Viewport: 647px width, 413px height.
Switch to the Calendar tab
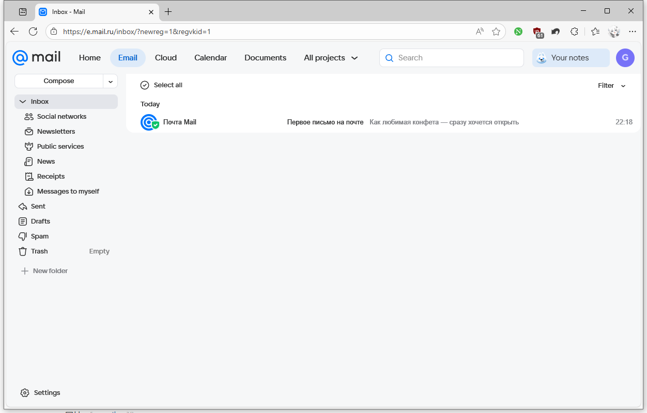[x=210, y=58]
